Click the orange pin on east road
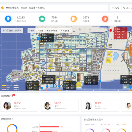Viewport: 132px width, 132px height. click(x=127, y=50)
